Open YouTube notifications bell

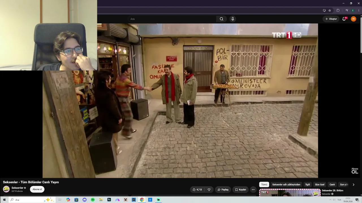pyautogui.click(x=344, y=19)
